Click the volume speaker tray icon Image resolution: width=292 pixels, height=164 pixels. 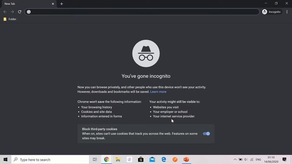(x=246, y=159)
